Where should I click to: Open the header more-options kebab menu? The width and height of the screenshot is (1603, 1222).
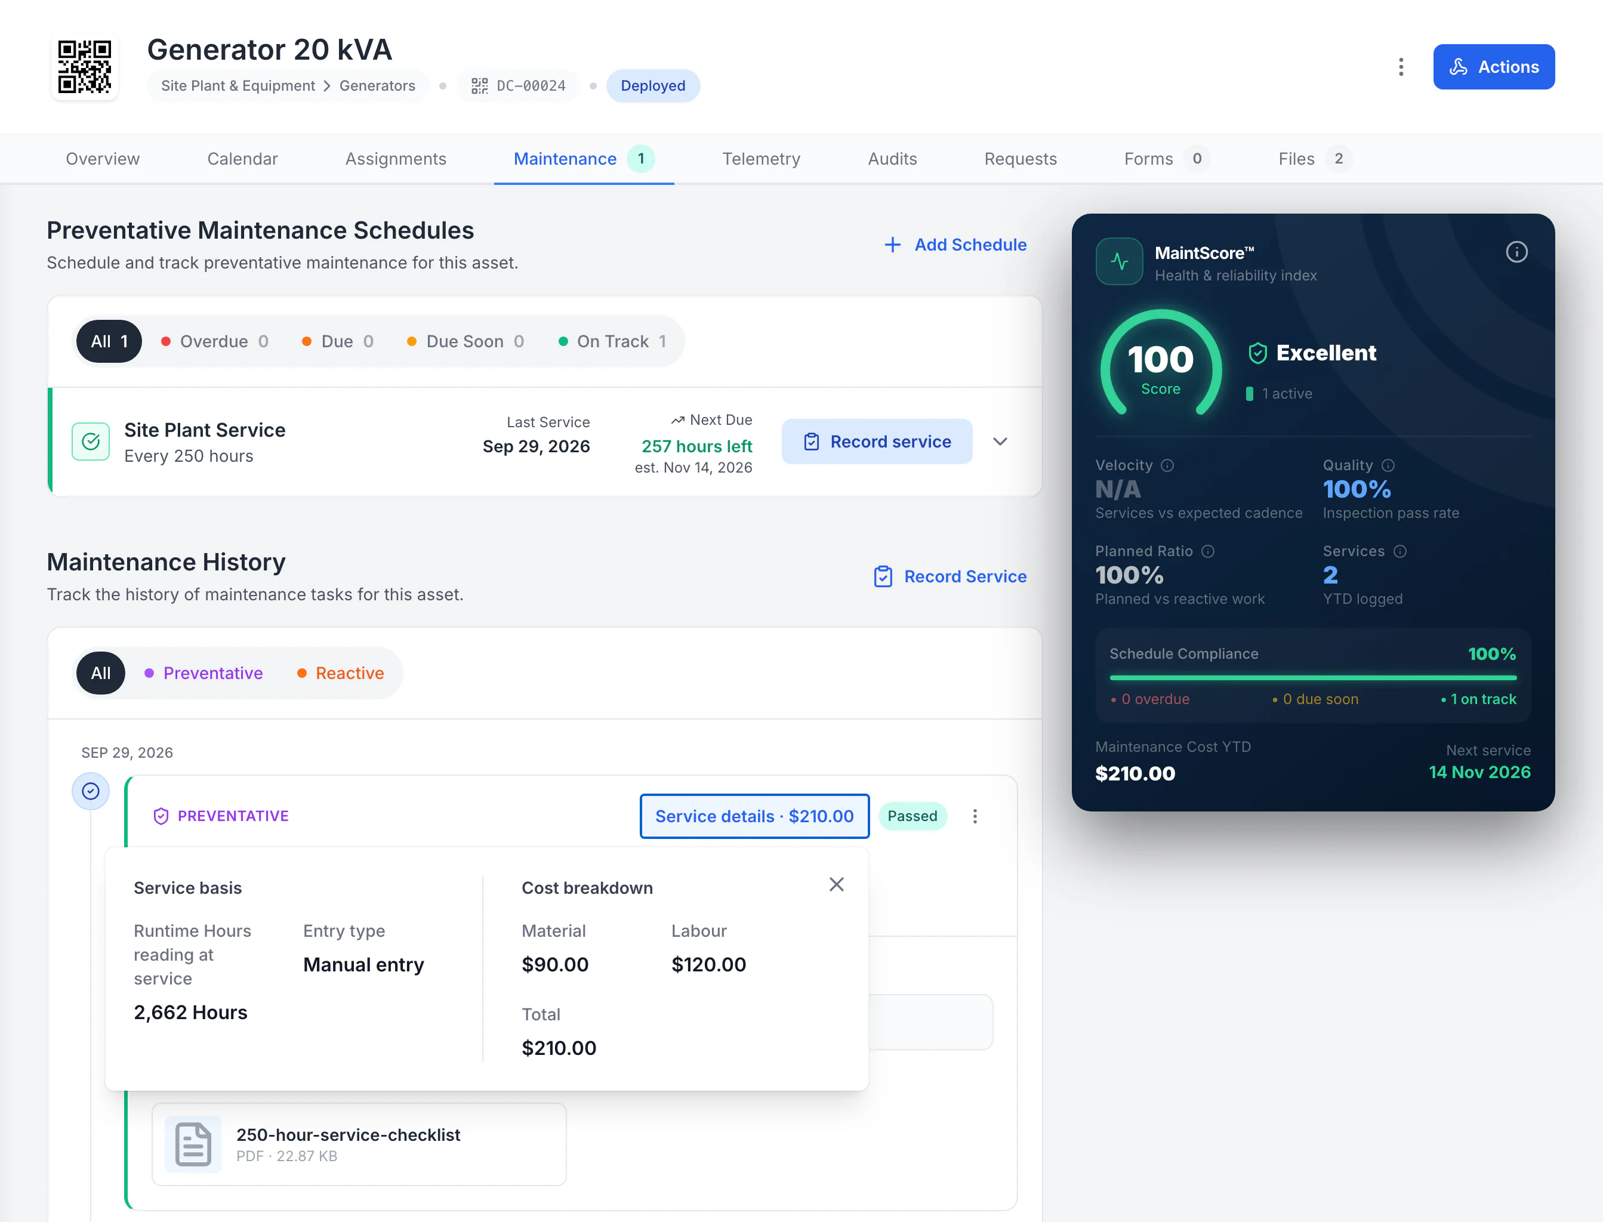[1401, 67]
